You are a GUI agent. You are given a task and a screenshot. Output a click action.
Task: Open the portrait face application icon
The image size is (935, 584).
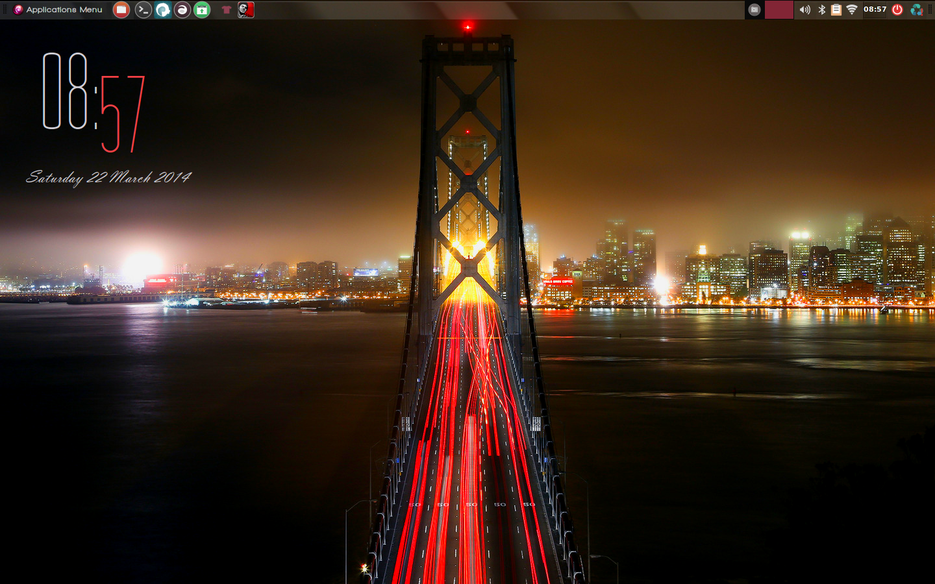coord(245,10)
